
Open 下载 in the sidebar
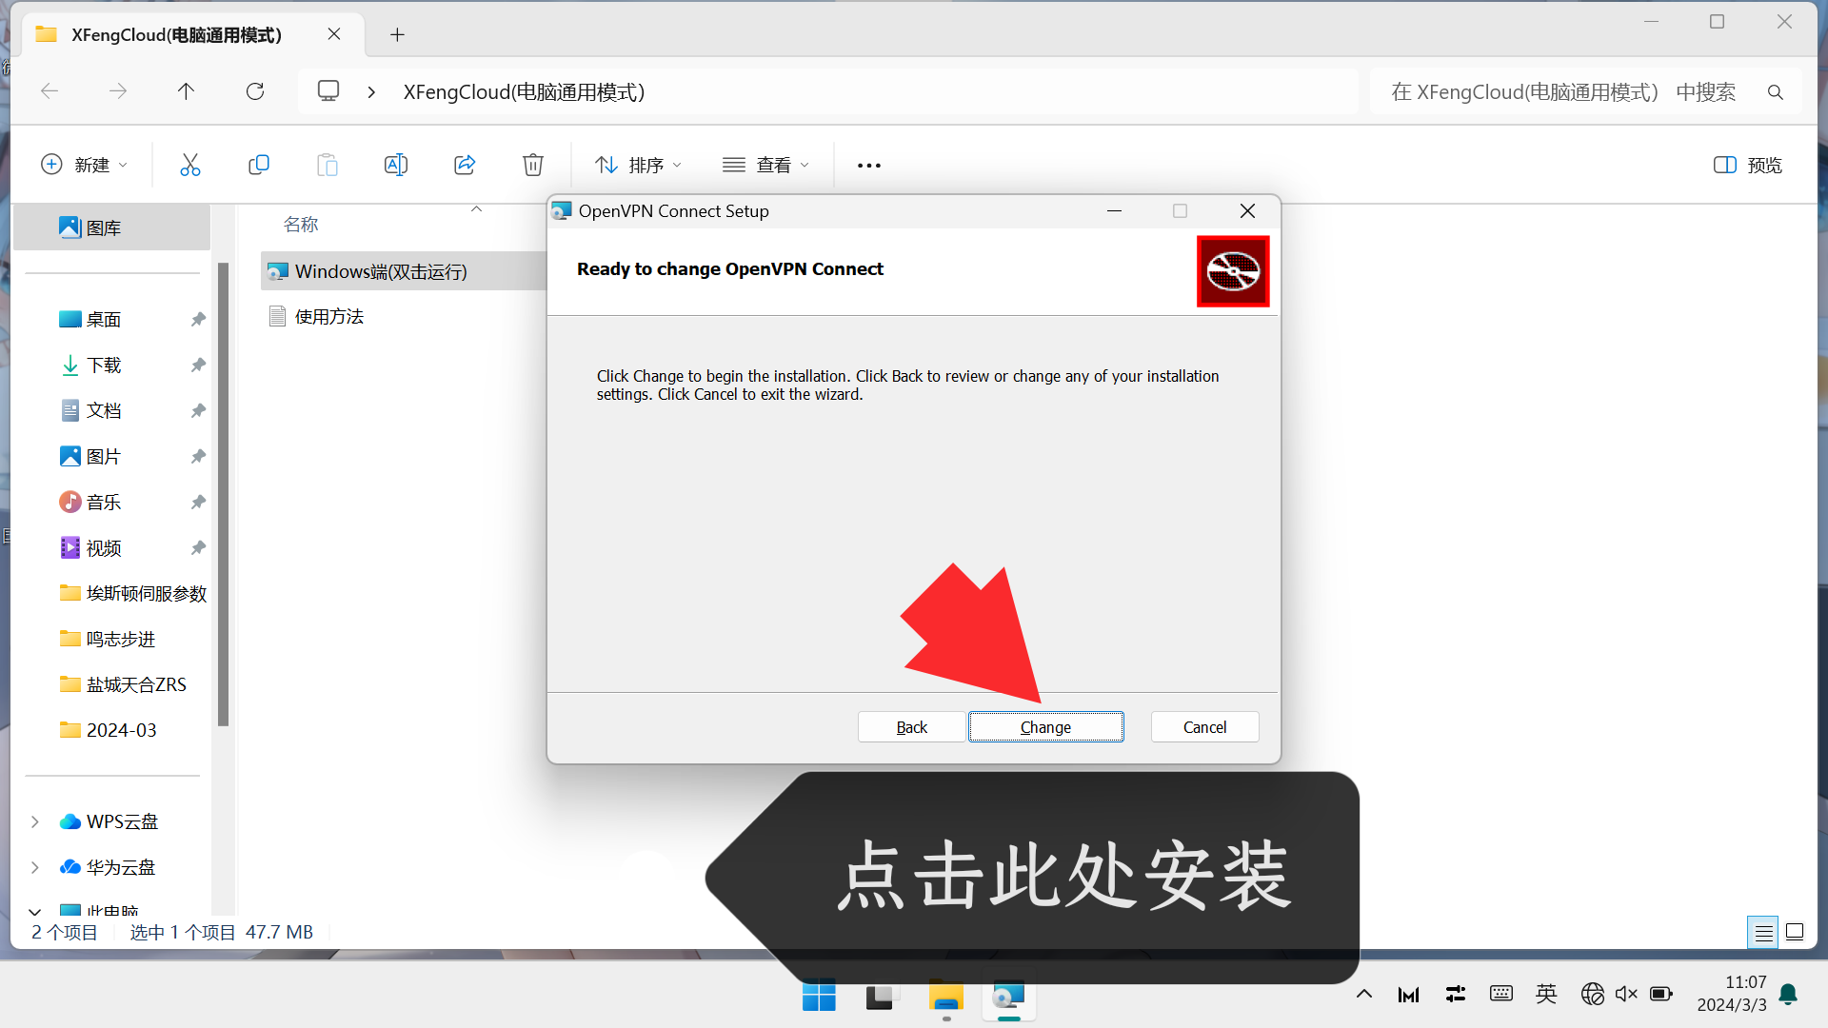(103, 365)
